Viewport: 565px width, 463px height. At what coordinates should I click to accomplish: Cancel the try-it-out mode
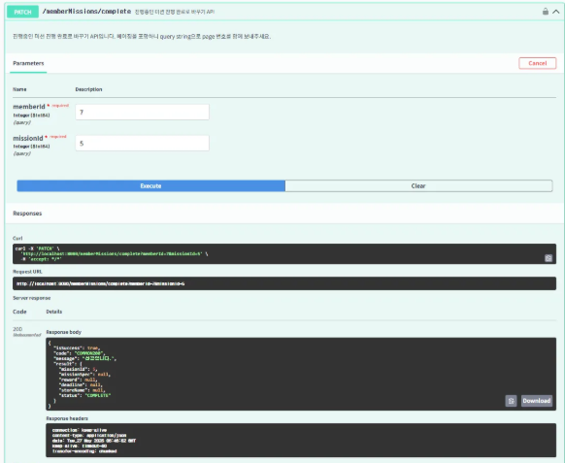(x=537, y=63)
